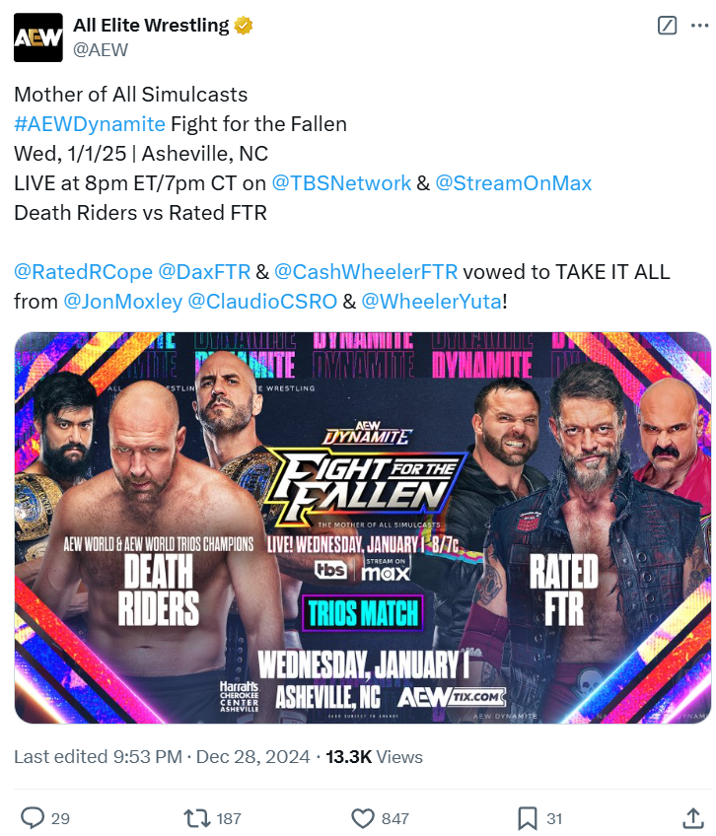Click the @WheelerYuta mention
Image resolution: width=716 pixels, height=836 pixels.
[x=432, y=301]
